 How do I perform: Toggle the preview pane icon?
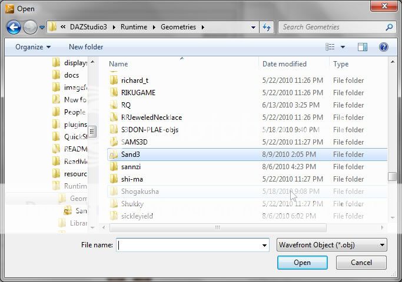363,47
